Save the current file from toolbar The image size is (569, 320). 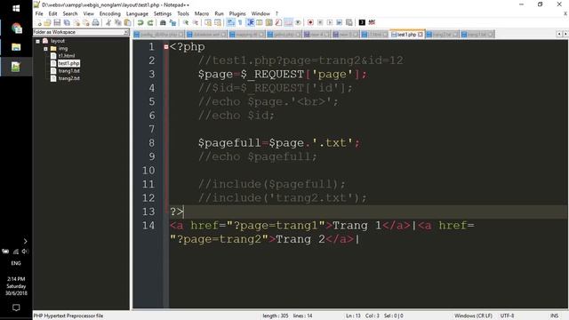[x=57, y=23]
